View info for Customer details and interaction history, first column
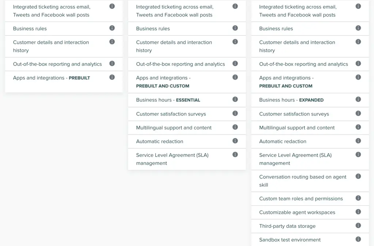The image size is (374, 246). (112, 42)
